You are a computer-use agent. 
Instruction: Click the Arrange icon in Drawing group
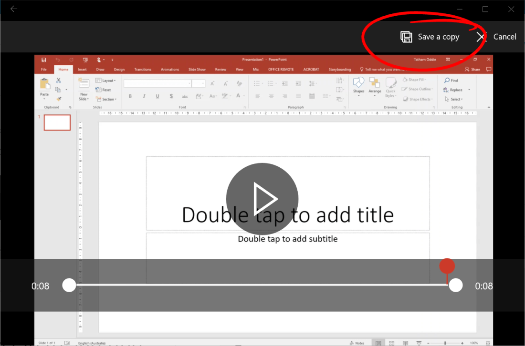[375, 83]
